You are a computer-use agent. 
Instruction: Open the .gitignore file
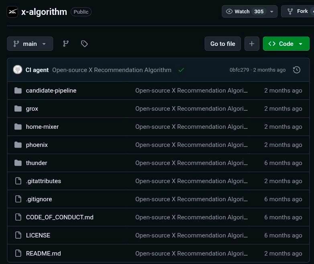(39, 199)
